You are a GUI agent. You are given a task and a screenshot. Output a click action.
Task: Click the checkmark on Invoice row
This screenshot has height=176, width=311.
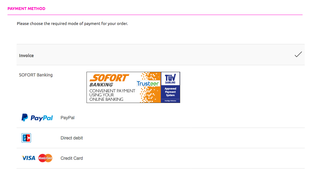(x=298, y=54)
